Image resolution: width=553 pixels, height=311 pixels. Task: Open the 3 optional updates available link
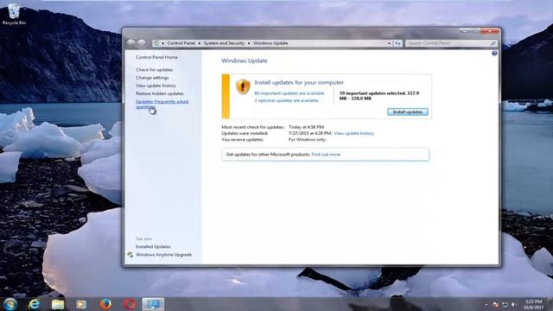point(286,100)
